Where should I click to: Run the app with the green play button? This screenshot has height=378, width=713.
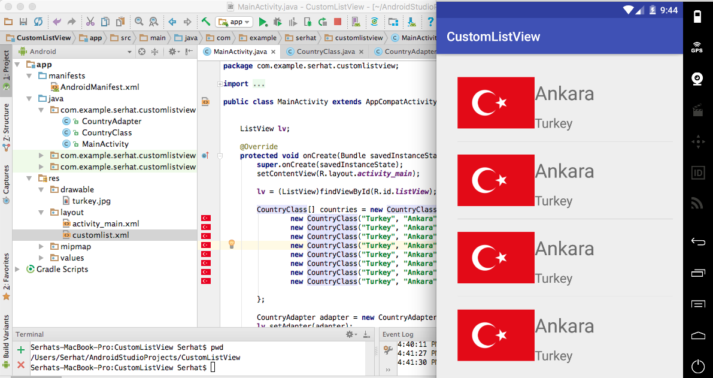point(263,22)
